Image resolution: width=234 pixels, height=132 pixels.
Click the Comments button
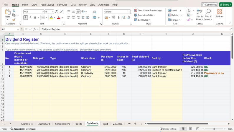coord(209,5)
